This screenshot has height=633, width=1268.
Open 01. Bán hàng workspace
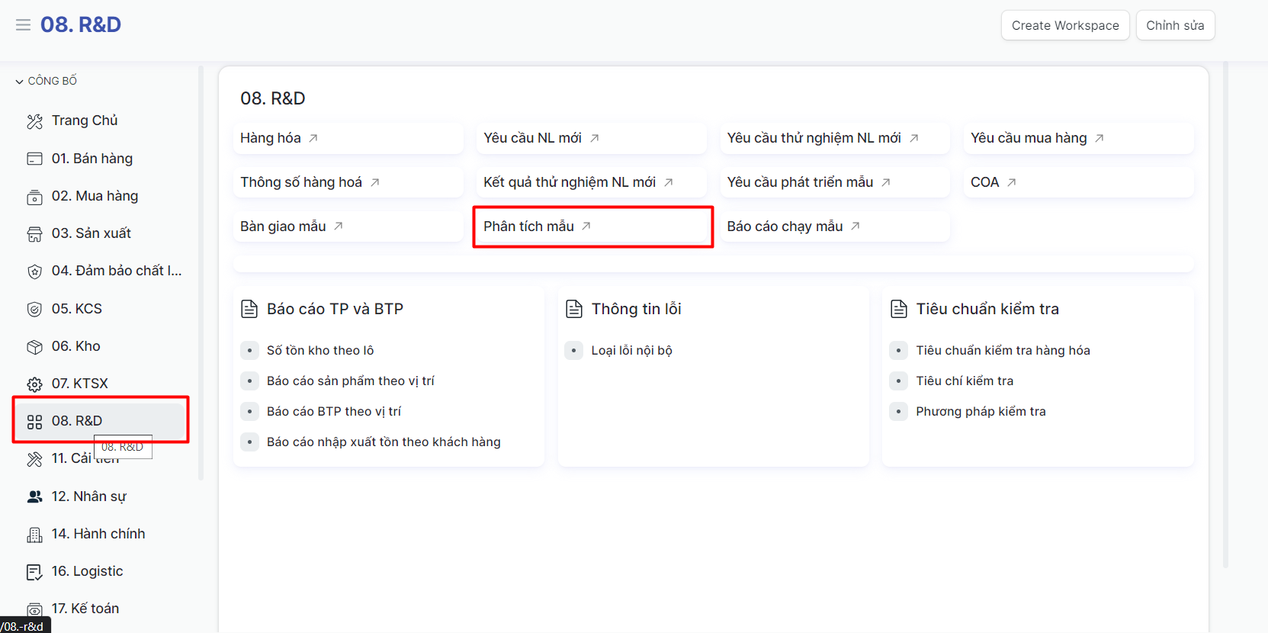tap(91, 159)
